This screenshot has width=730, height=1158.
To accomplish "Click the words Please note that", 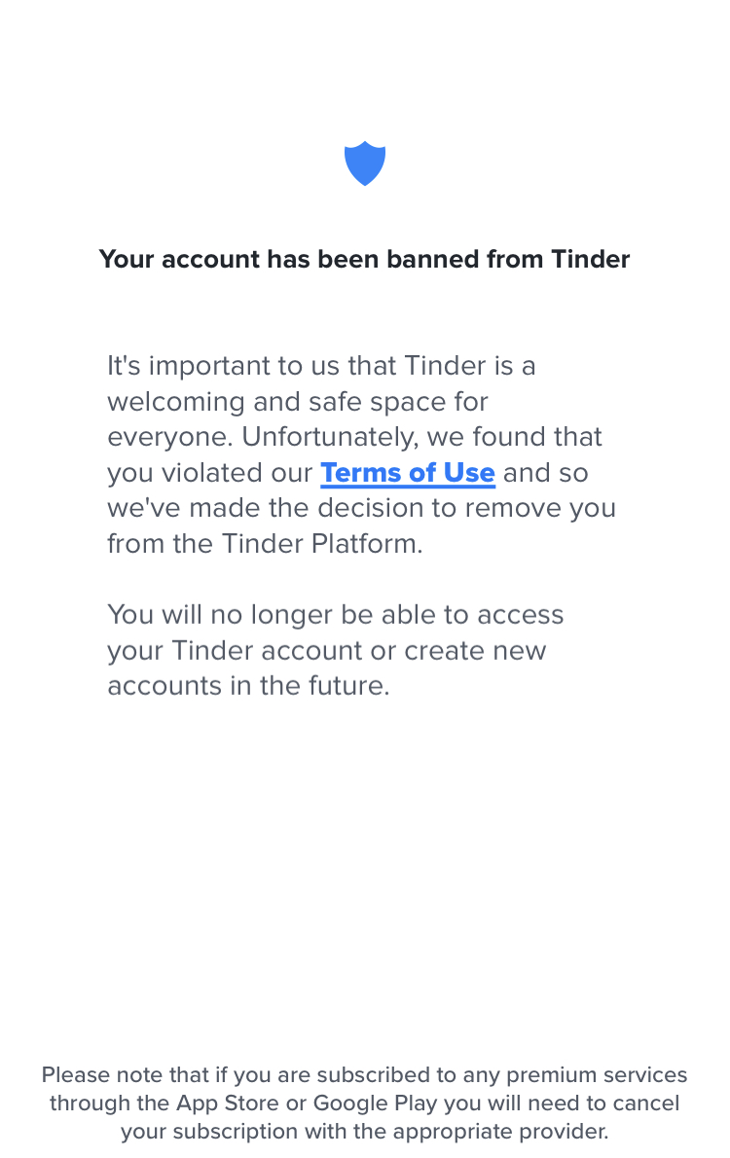I will tap(126, 1074).
